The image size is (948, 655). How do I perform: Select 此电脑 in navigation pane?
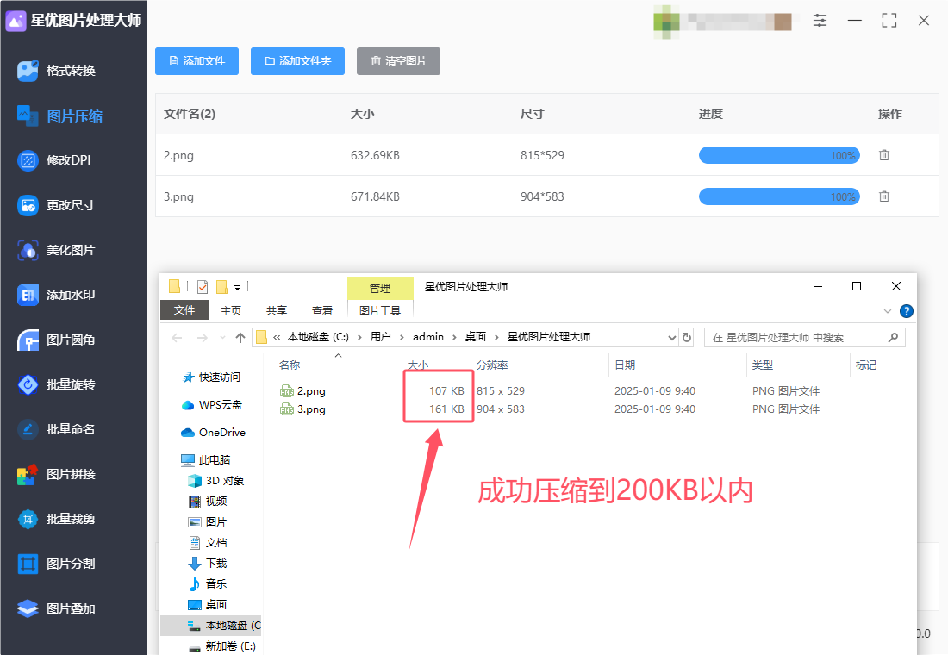(x=206, y=459)
